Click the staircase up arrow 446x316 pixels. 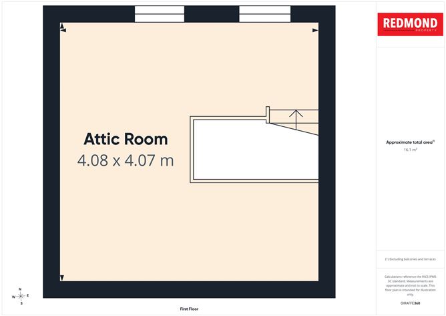click(x=296, y=120)
